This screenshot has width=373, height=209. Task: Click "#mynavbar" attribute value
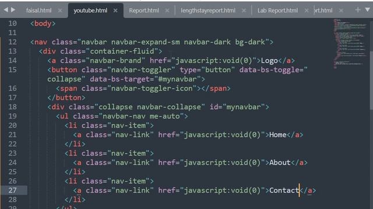pos(178,79)
